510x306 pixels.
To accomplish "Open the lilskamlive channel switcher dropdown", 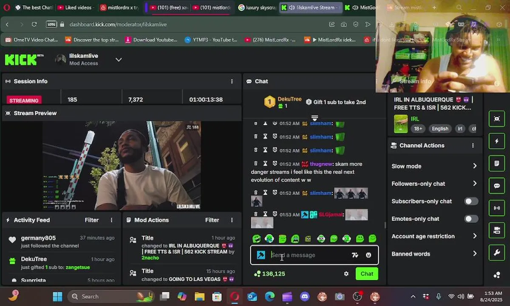I will click(119, 59).
